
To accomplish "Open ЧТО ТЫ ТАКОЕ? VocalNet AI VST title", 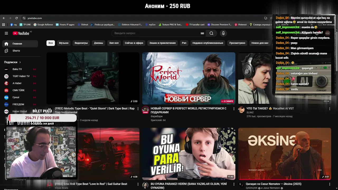I will click(x=270, y=108).
